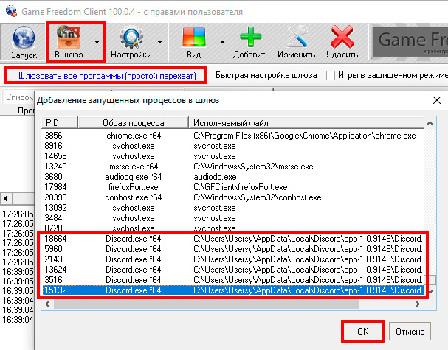Click the Отмена button
Viewport: 448px width, 350px height.
410,331
